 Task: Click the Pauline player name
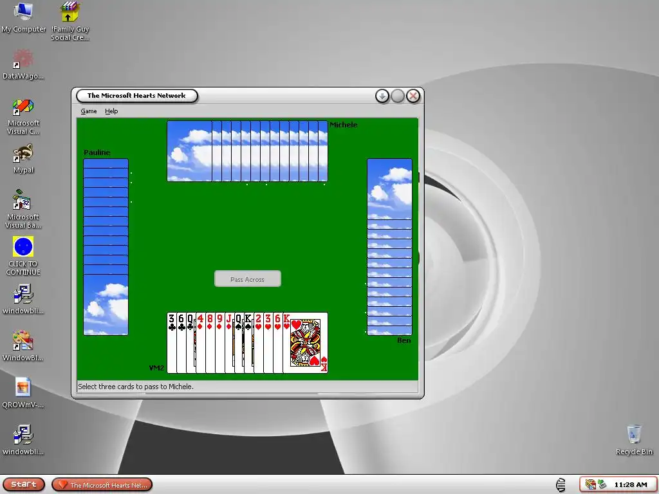coord(97,152)
